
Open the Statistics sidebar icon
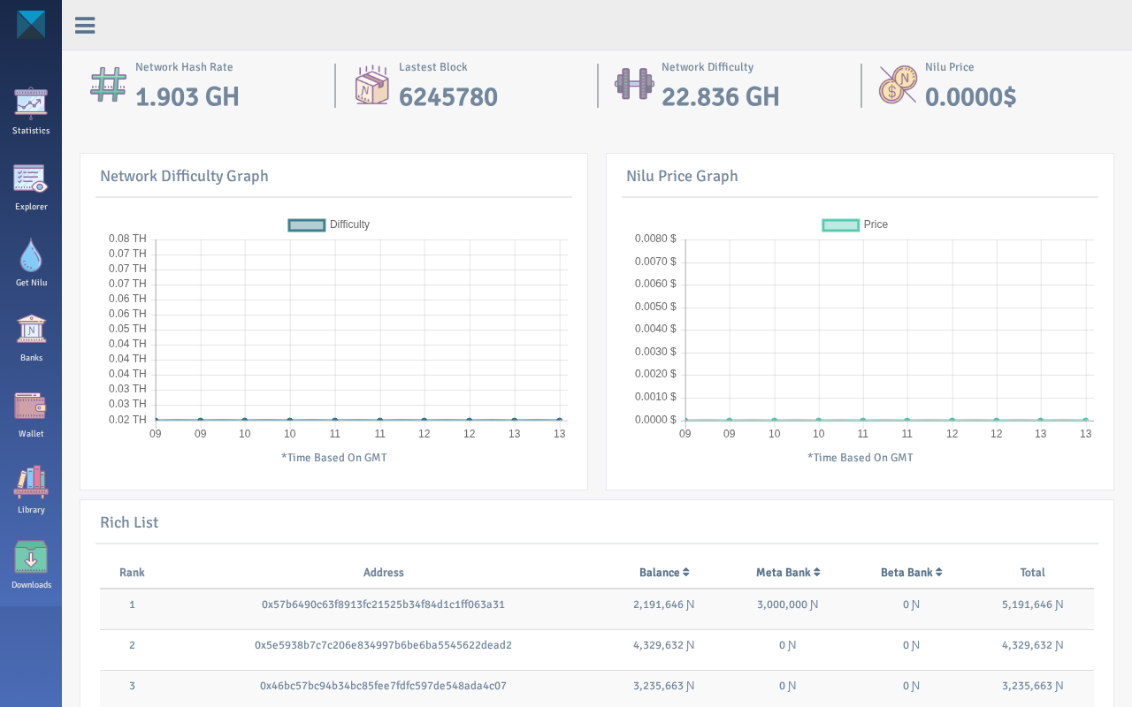point(31,111)
